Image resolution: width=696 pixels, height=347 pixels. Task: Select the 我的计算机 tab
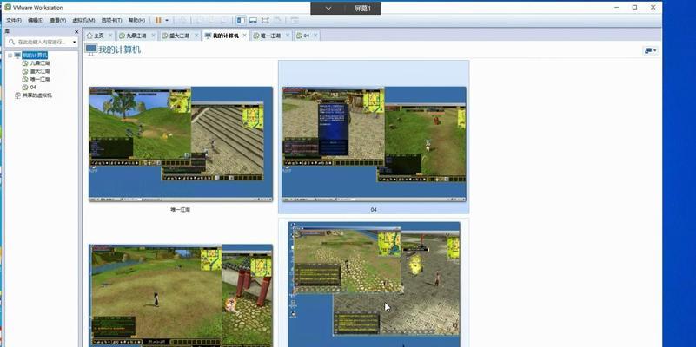coord(226,36)
